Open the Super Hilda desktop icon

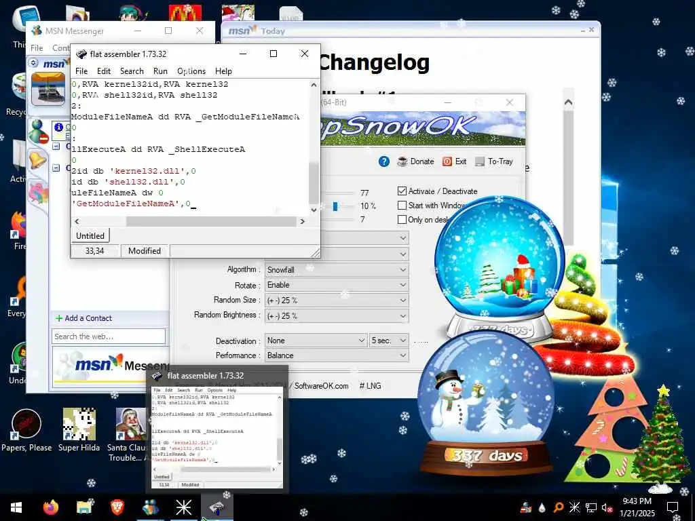tap(79, 430)
